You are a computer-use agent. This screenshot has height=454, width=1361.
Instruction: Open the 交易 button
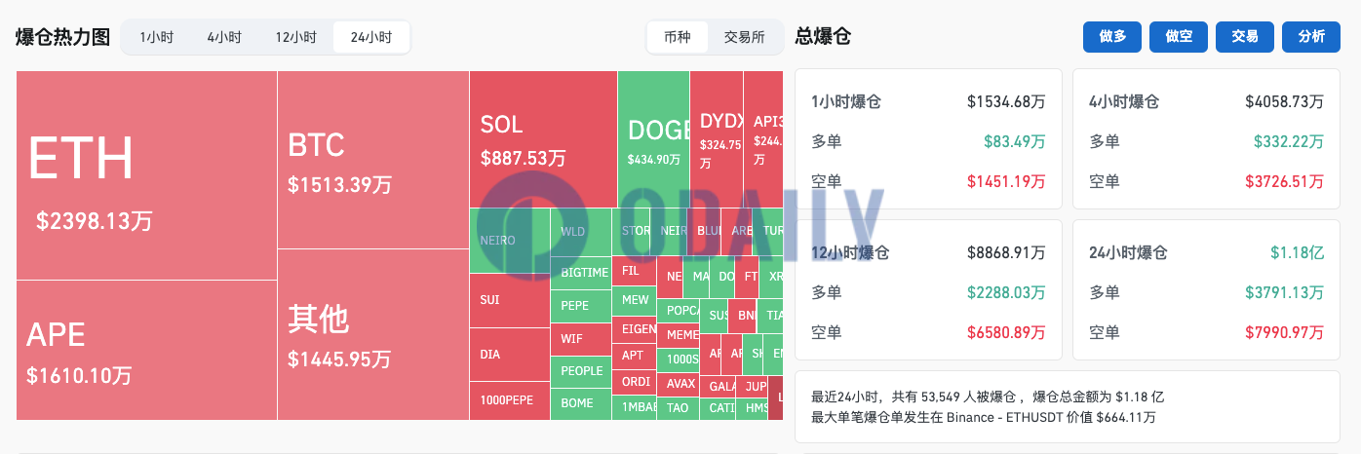point(1245,37)
